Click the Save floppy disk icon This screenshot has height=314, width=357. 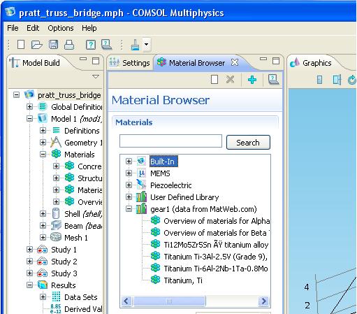pos(53,44)
